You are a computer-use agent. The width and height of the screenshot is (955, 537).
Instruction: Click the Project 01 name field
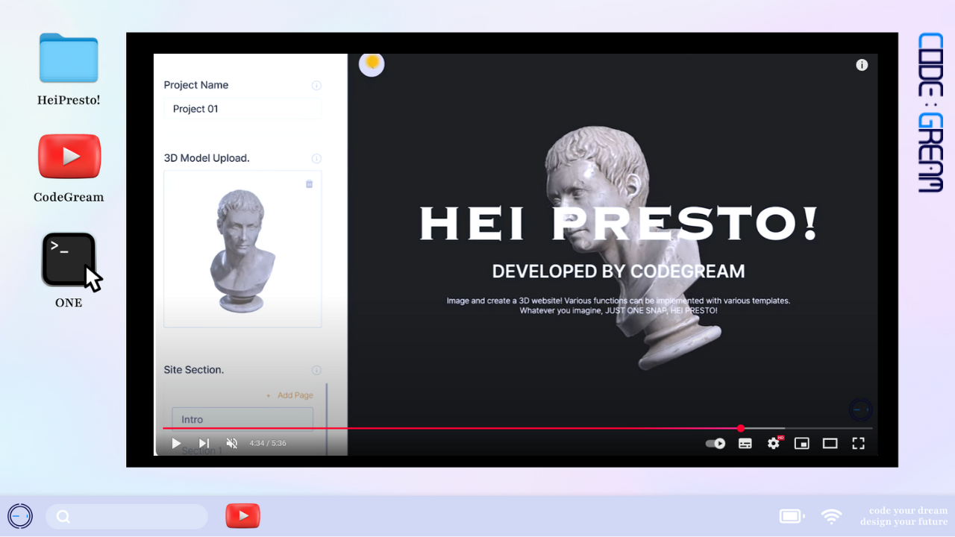(242, 109)
